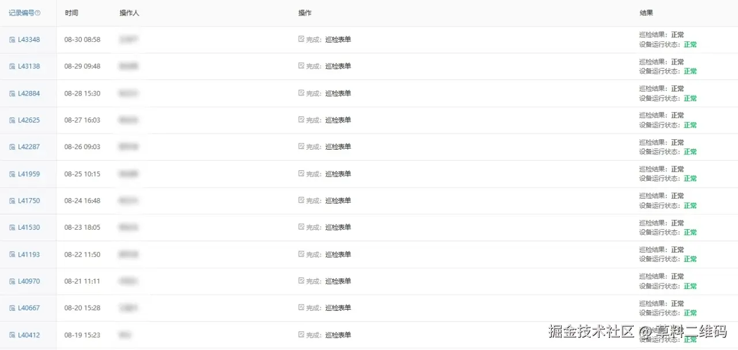Click the 08-20 15:28 time cell
Screen dimensions: 738x350
[x=82, y=308]
